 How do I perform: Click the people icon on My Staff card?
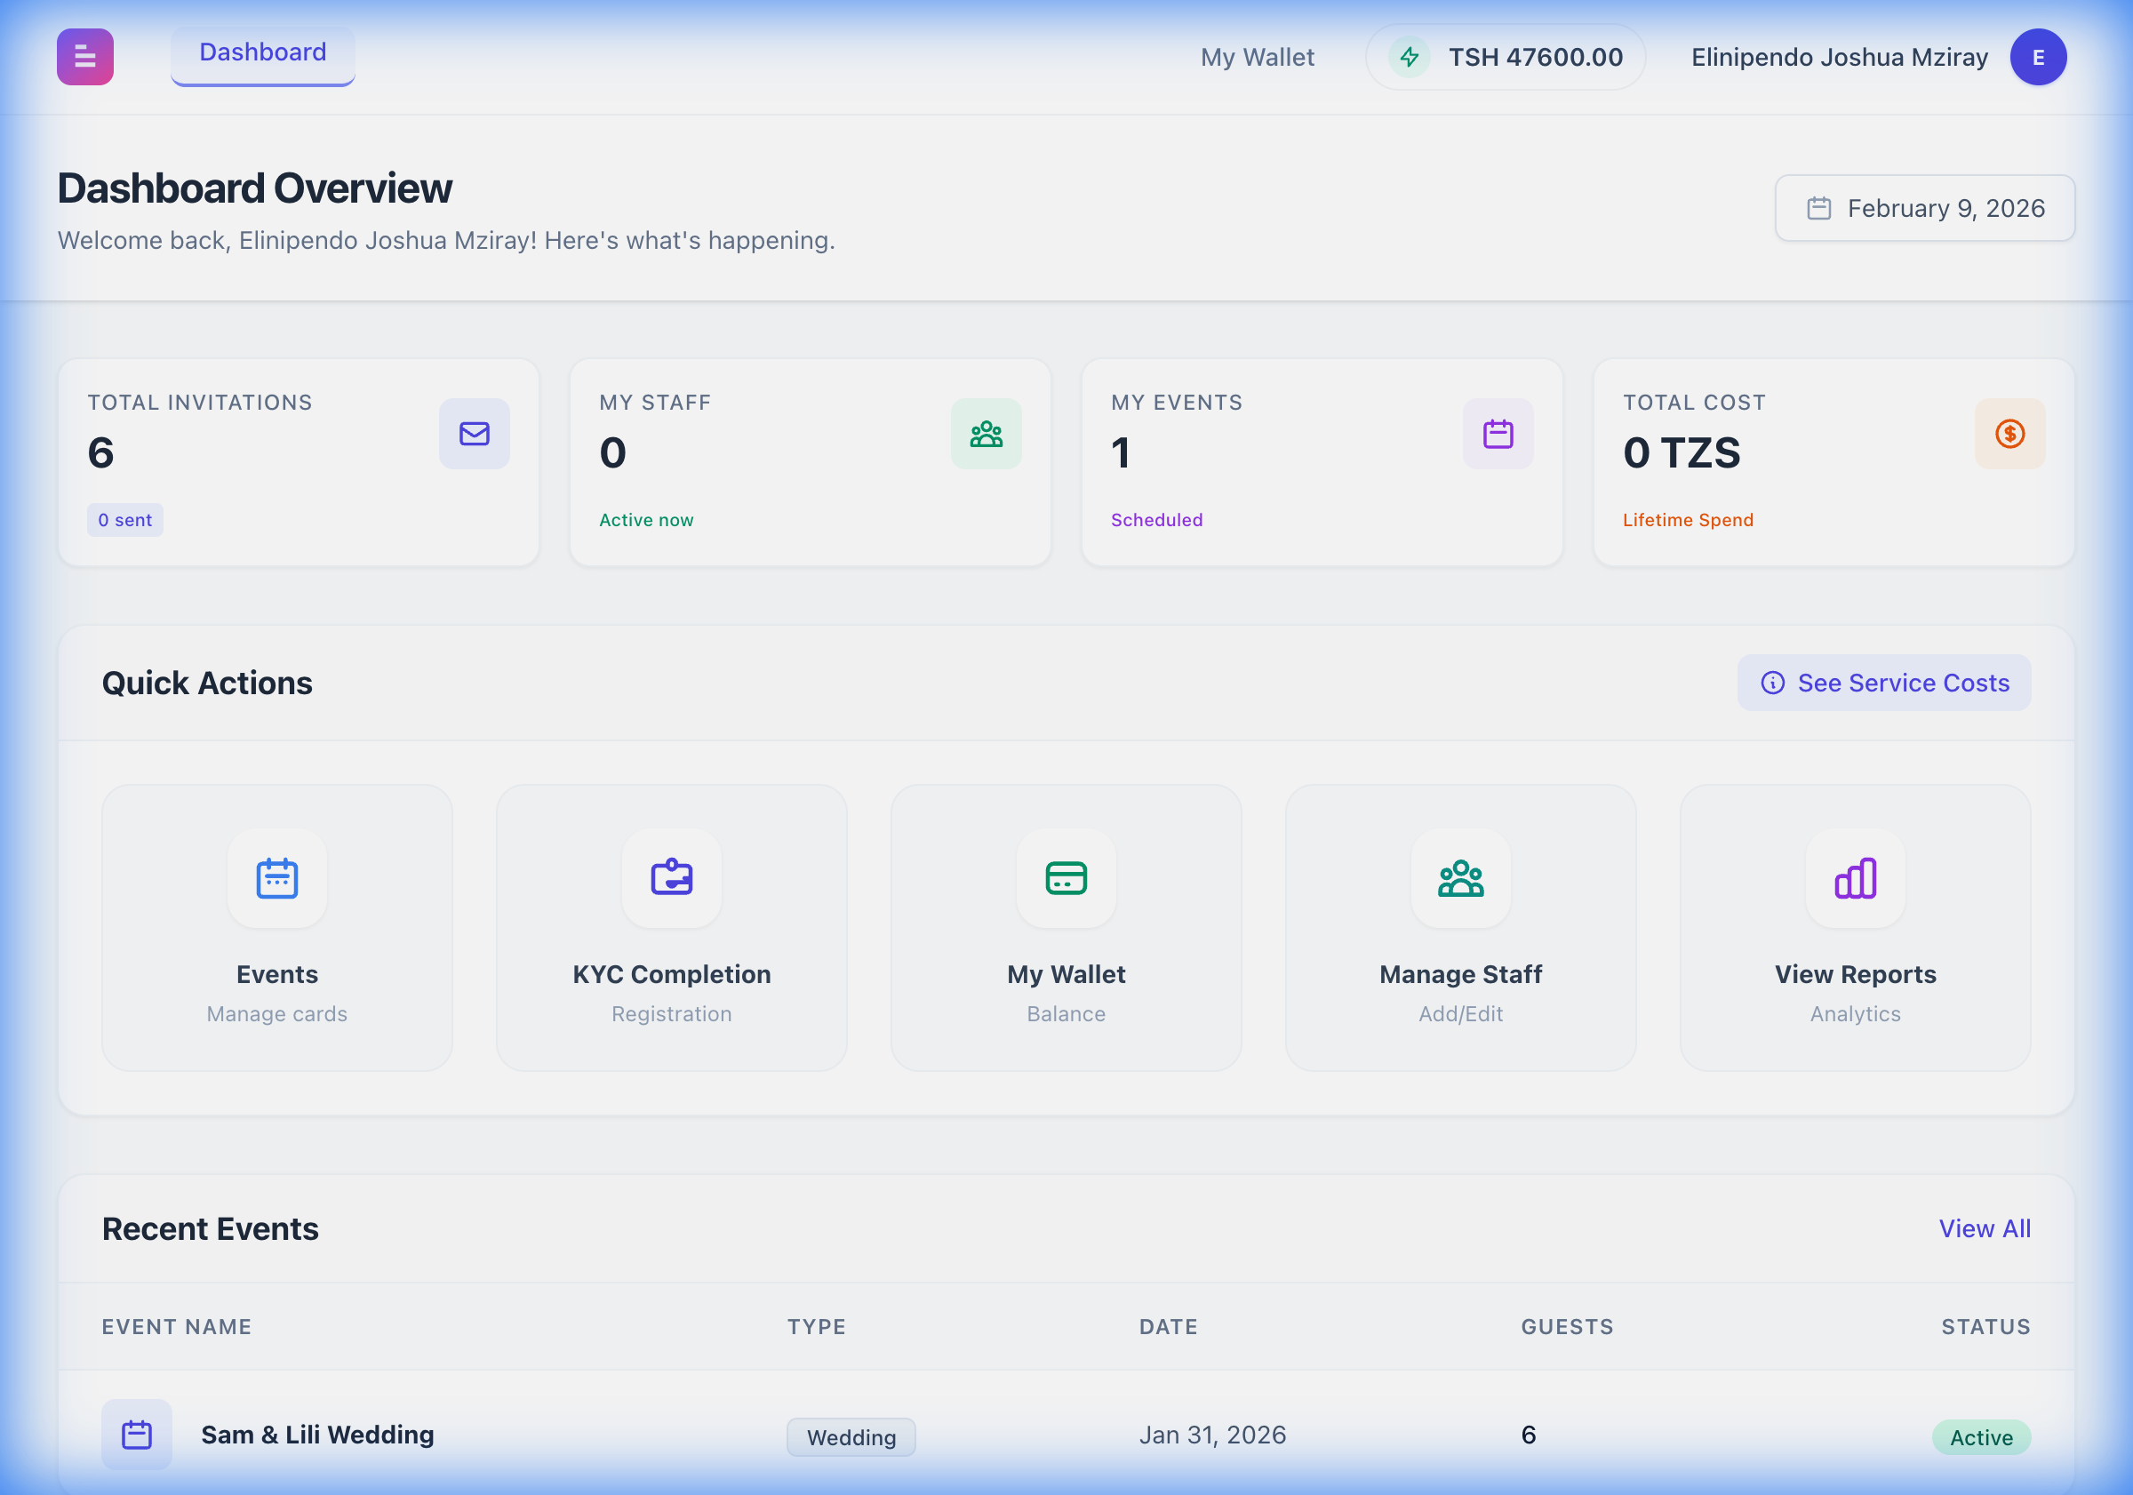(x=986, y=433)
